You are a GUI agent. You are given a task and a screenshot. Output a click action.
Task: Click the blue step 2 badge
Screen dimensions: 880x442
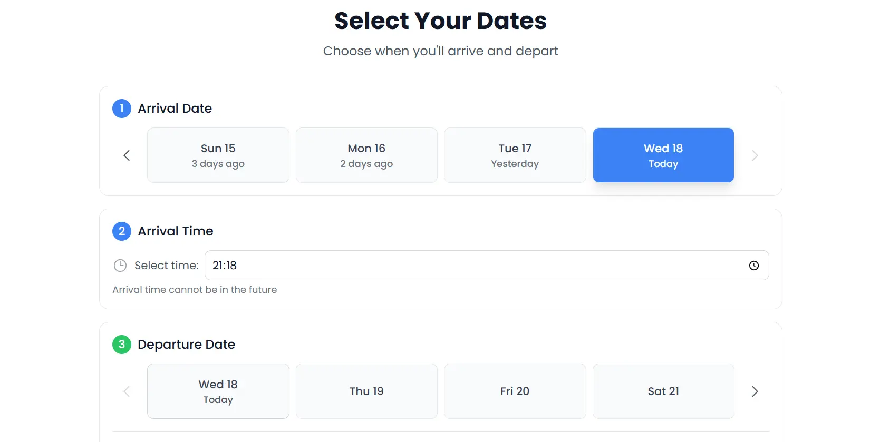point(121,231)
